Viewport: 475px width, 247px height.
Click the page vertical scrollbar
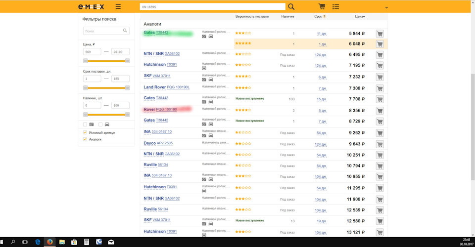(473, 127)
